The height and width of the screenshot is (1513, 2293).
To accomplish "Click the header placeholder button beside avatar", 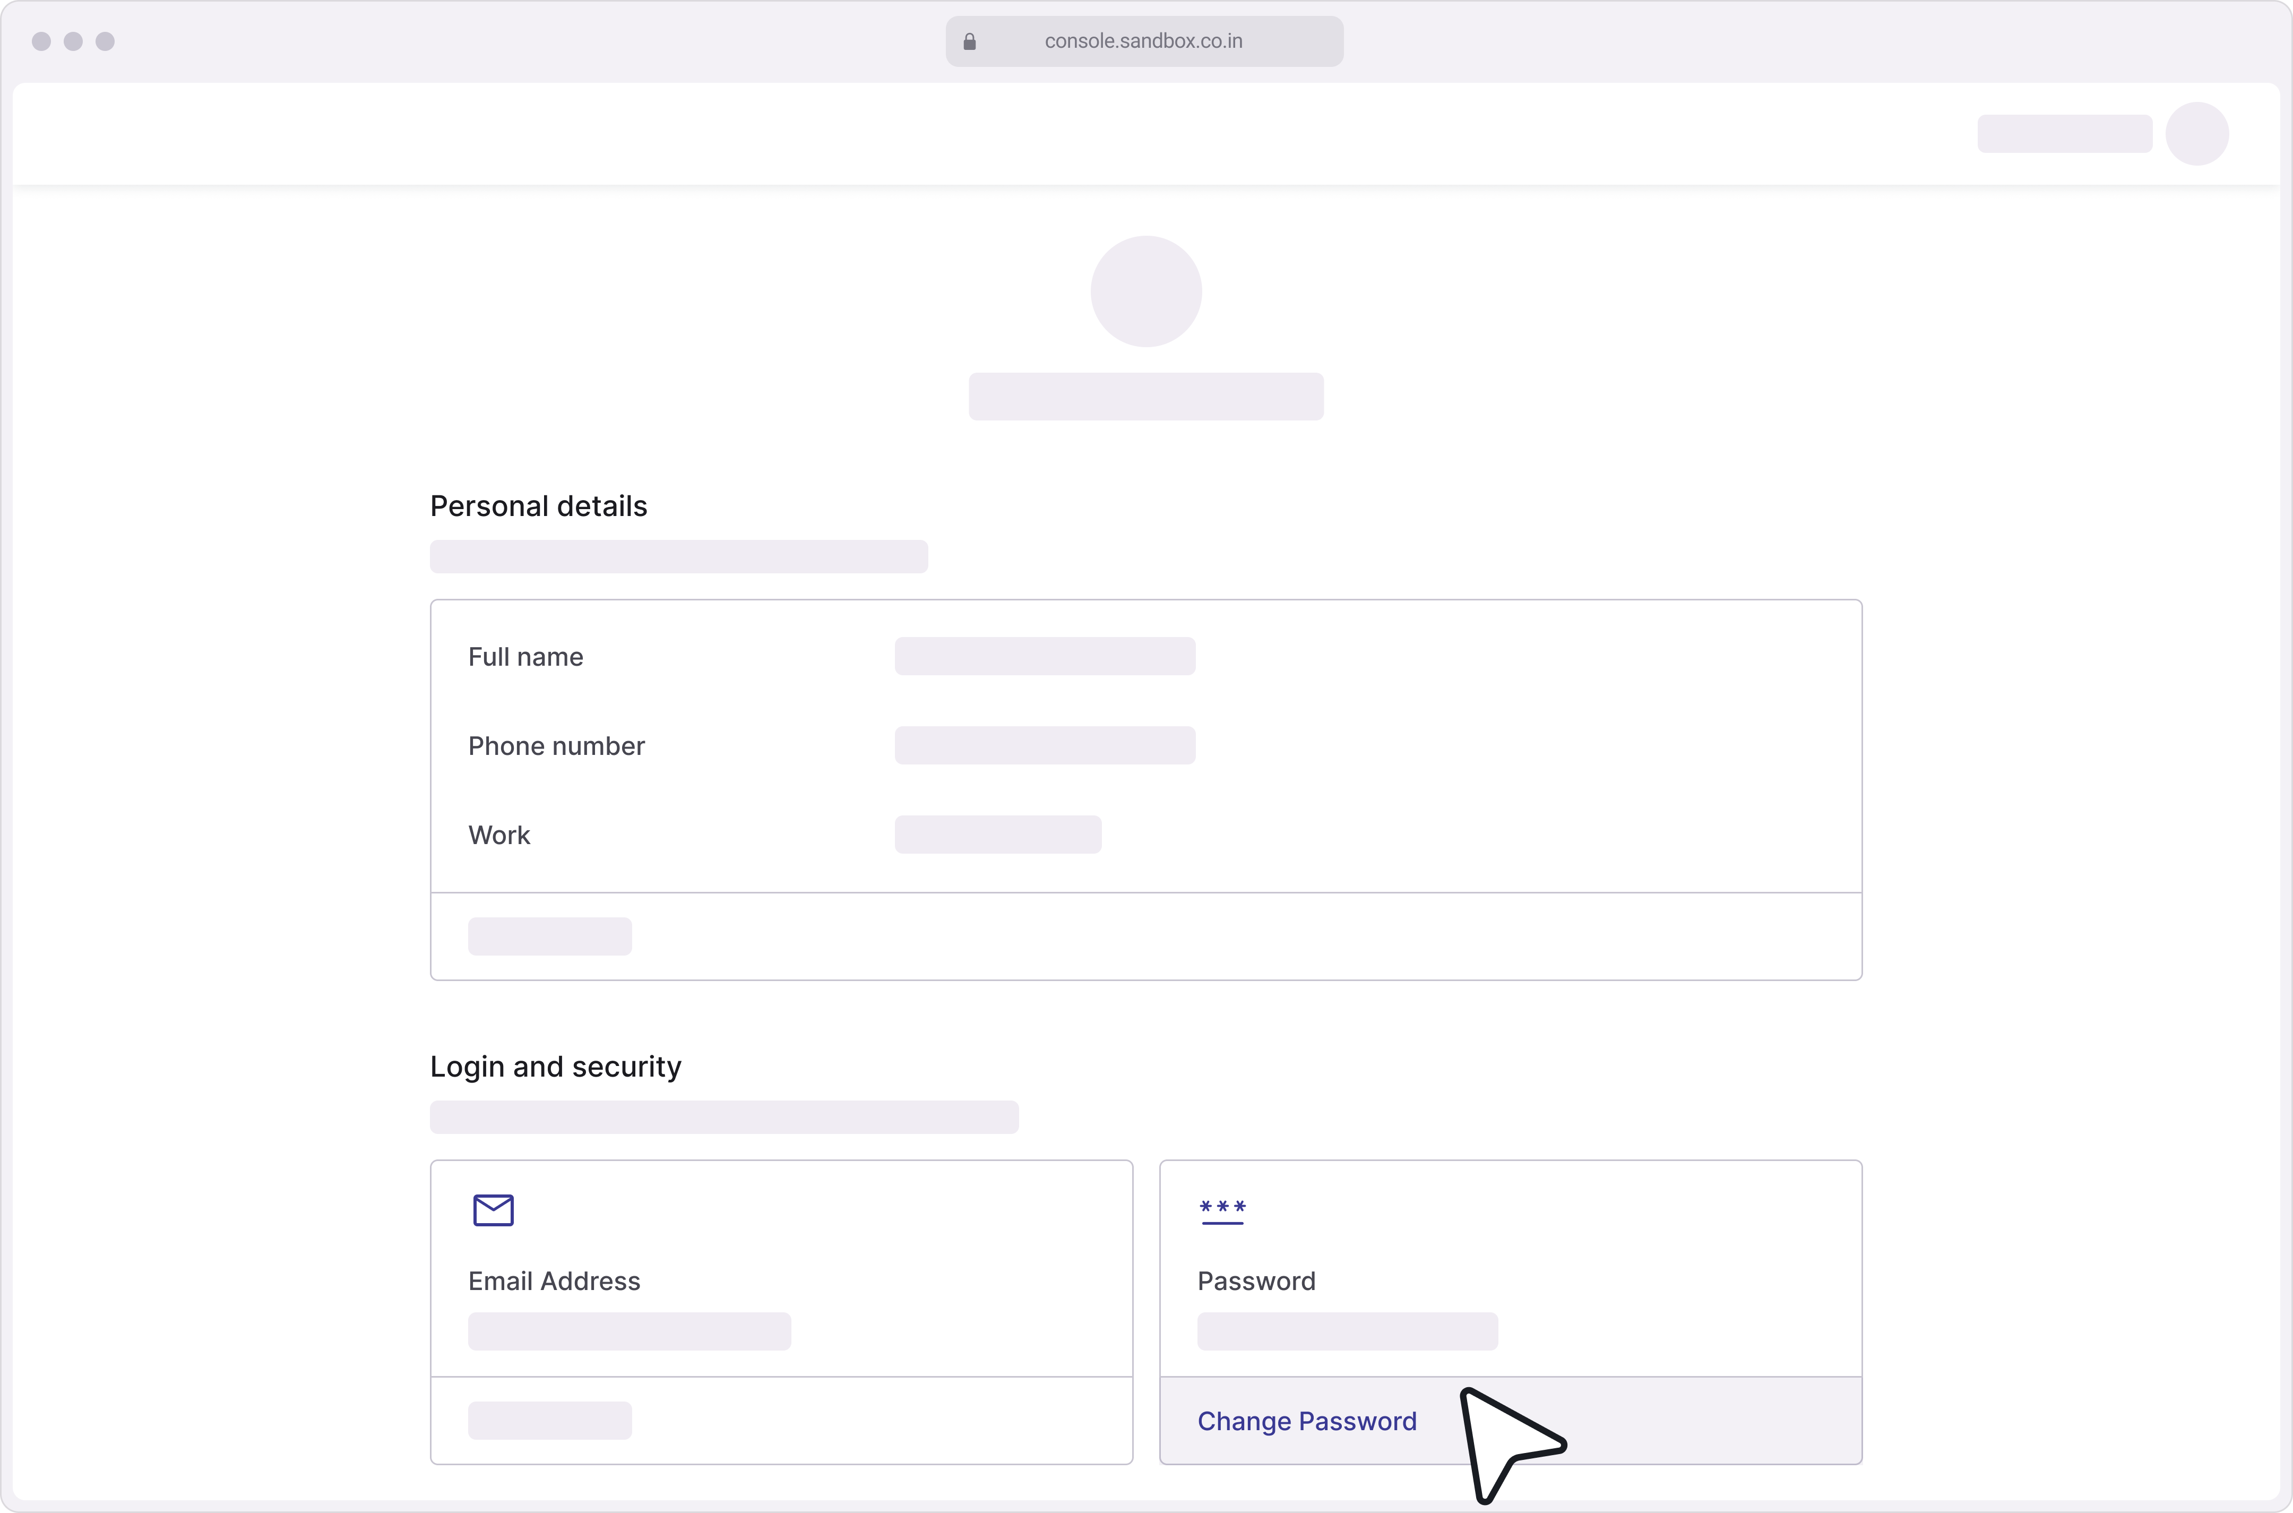I will (2064, 133).
